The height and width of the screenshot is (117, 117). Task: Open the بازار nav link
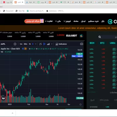coord(103,21)
